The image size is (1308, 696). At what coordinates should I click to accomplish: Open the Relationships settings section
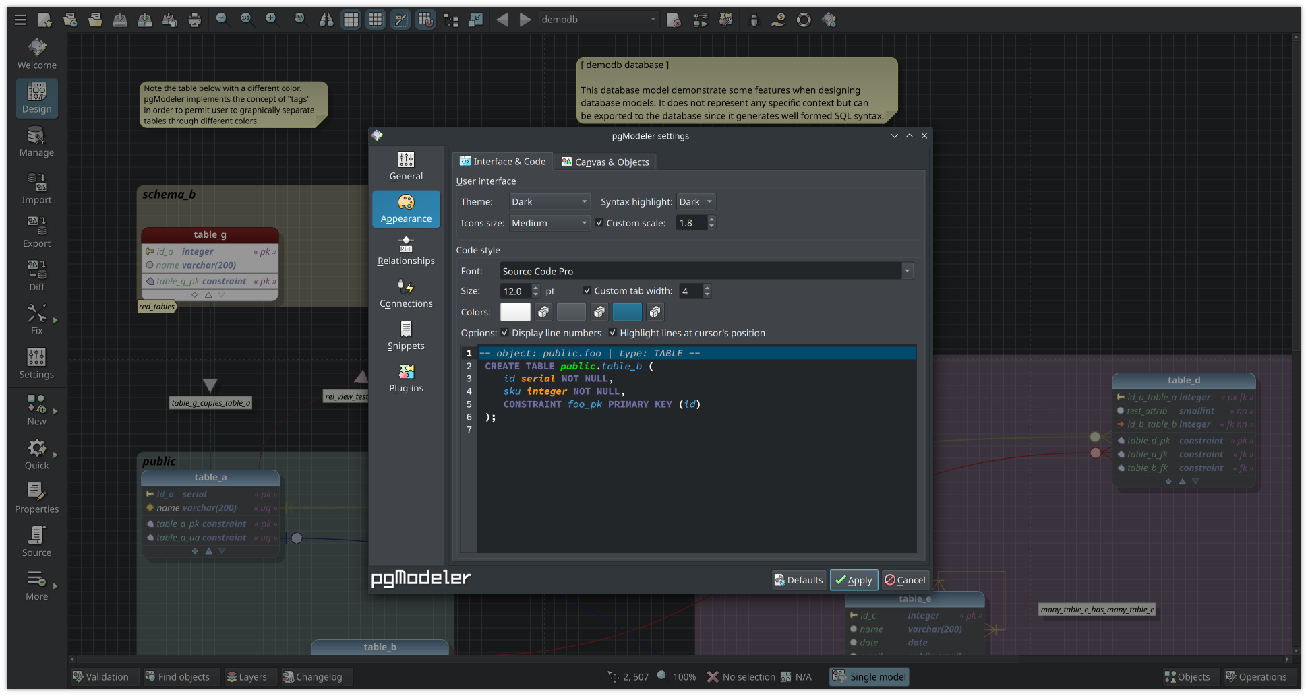(x=406, y=251)
